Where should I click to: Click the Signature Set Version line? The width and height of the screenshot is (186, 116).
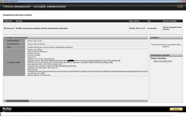[x=41, y=59]
